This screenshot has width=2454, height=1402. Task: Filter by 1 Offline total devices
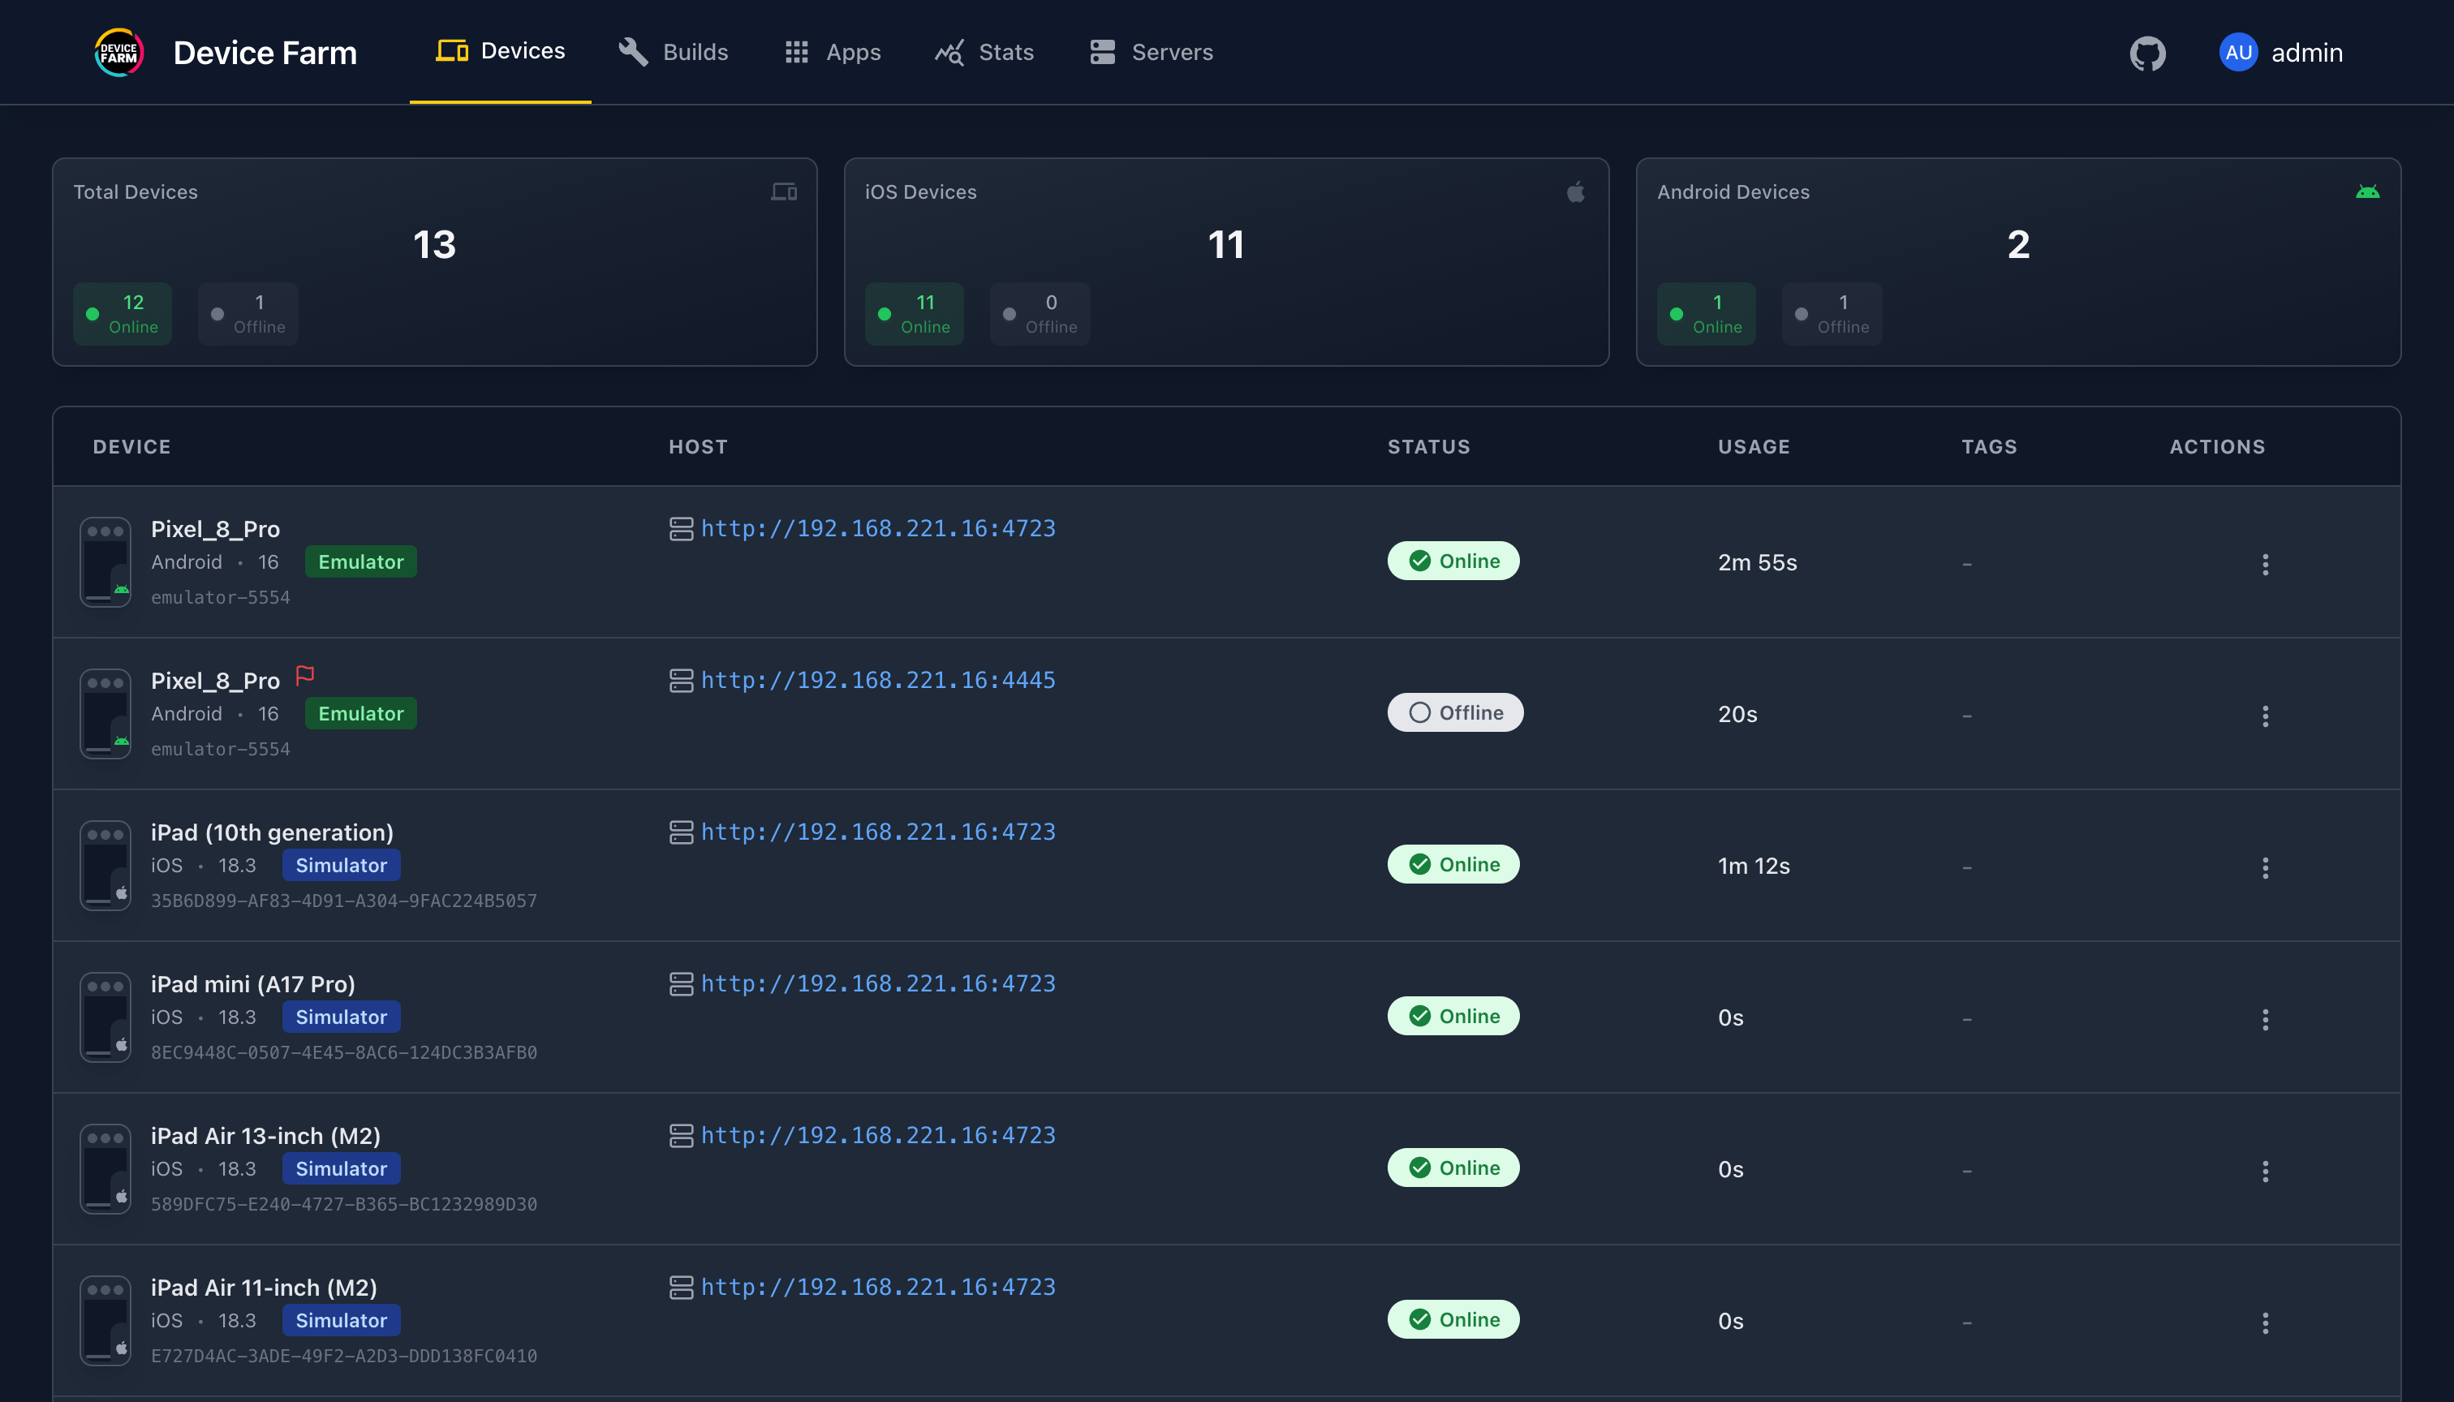point(248,314)
